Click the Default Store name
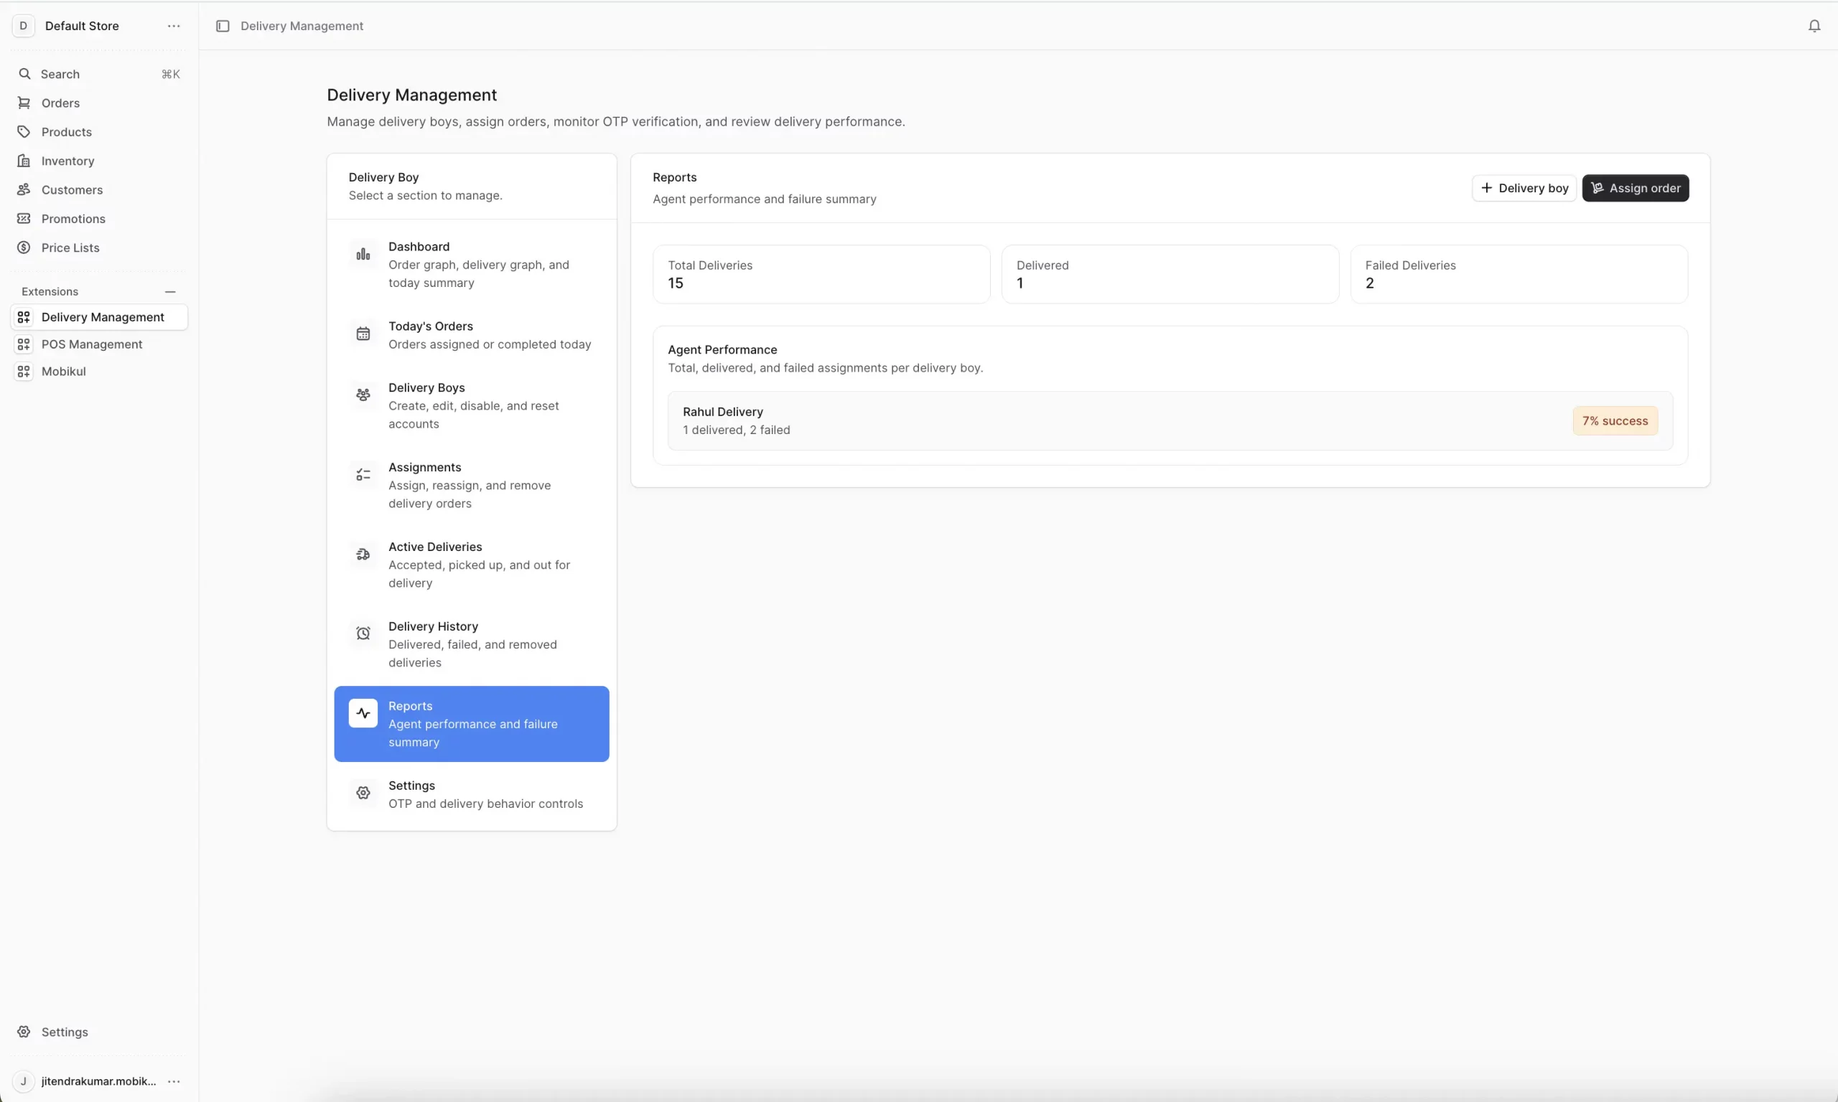1838x1102 pixels. (82, 26)
